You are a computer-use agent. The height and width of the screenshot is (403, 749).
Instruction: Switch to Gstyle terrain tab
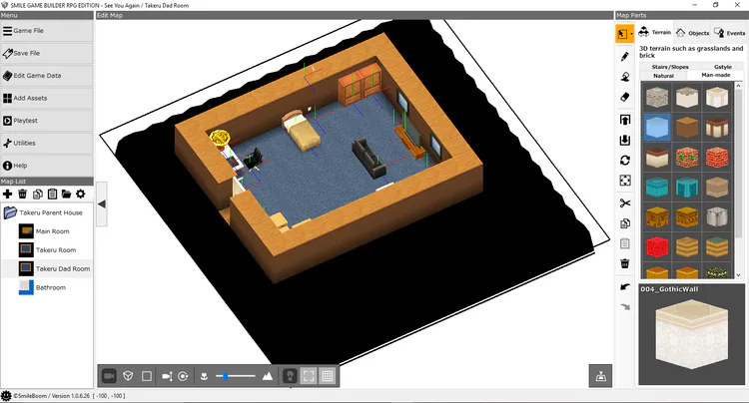pos(722,67)
